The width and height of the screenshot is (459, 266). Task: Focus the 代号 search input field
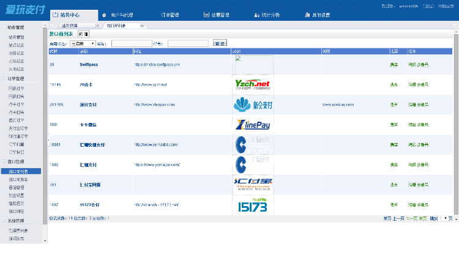pyautogui.click(x=188, y=43)
